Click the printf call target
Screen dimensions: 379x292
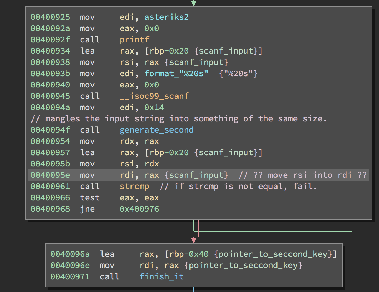point(134,39)
